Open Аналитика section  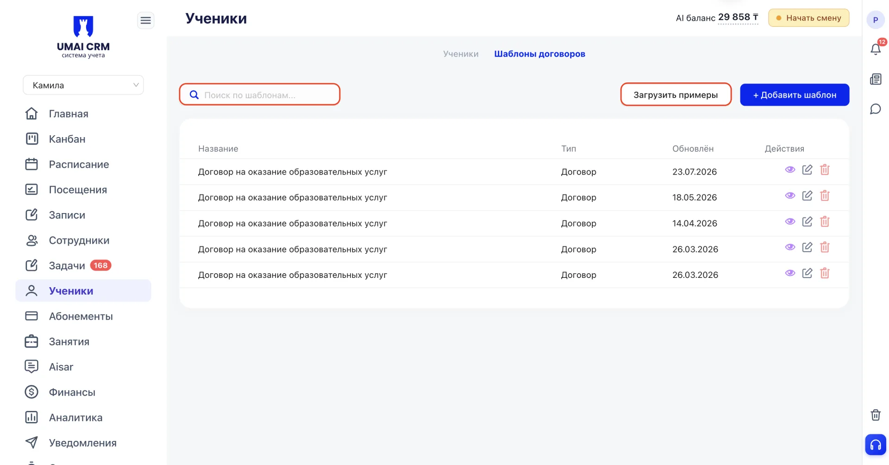83,418
